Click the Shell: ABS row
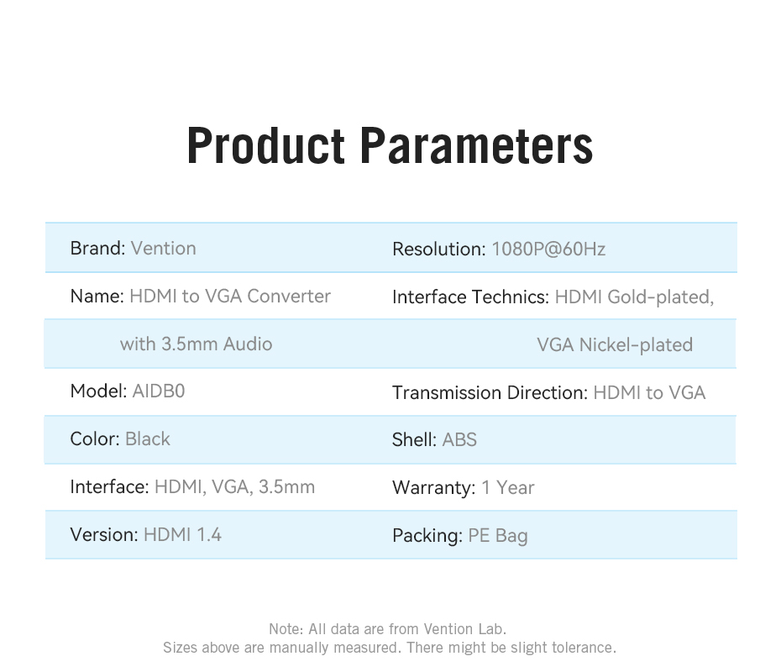 point(434,440)
